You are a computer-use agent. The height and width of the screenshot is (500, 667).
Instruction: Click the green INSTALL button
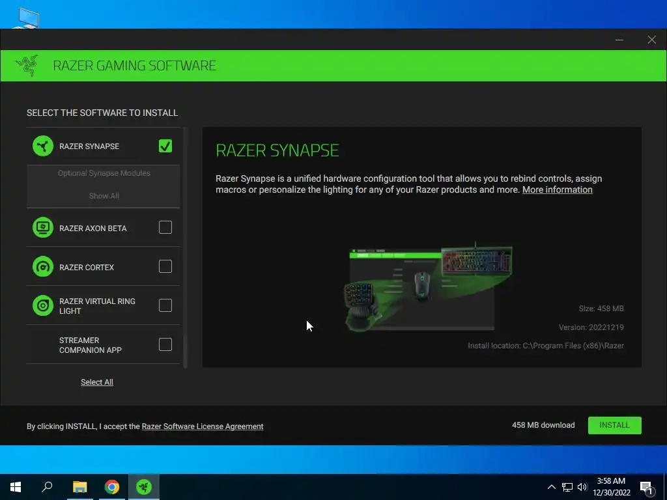coord(615,425)
